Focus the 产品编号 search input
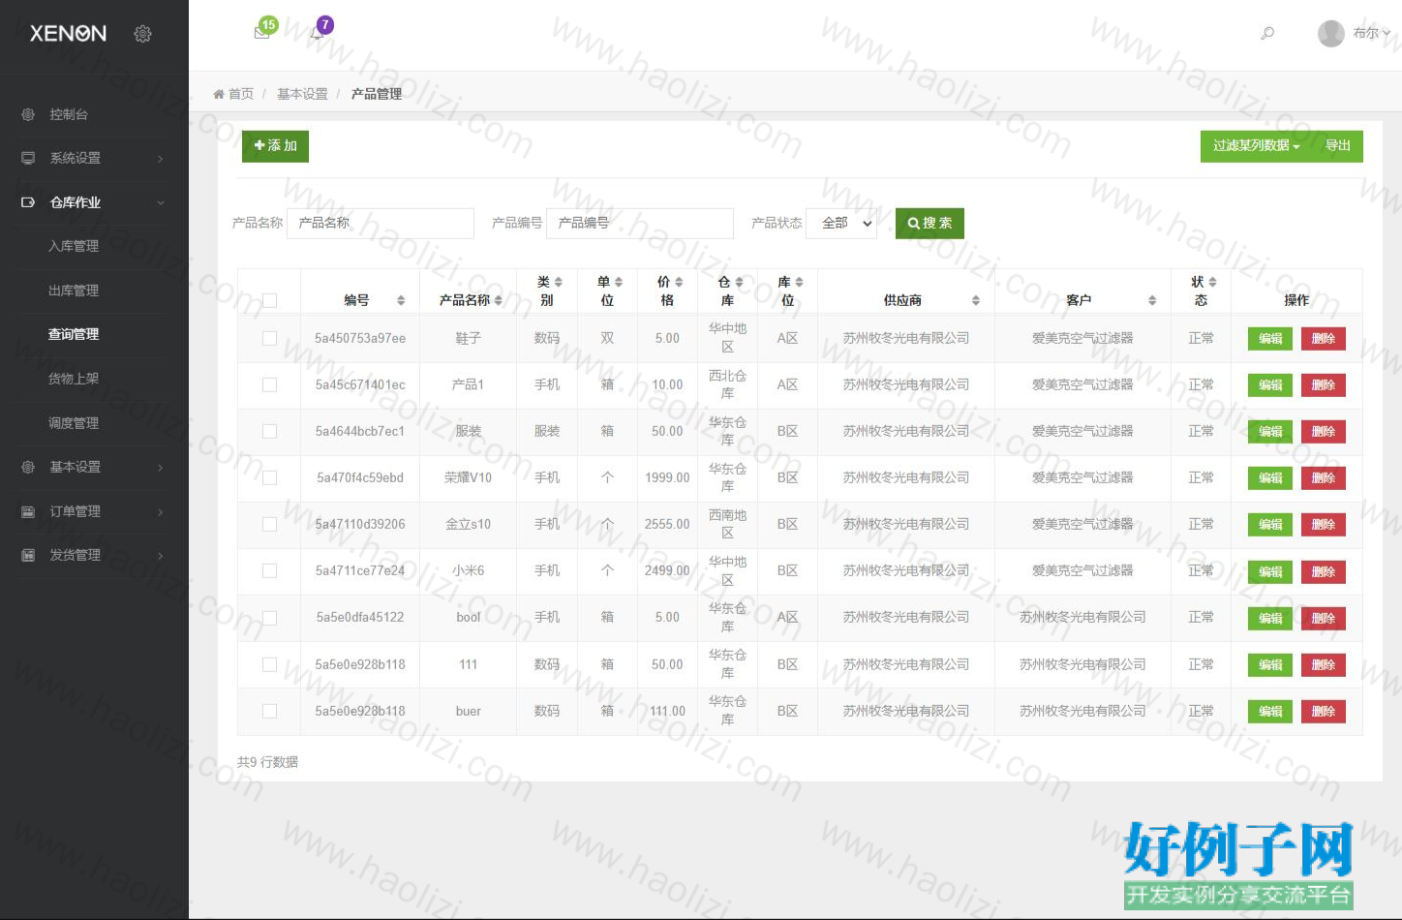1402x920 pixels. (640, 224)
